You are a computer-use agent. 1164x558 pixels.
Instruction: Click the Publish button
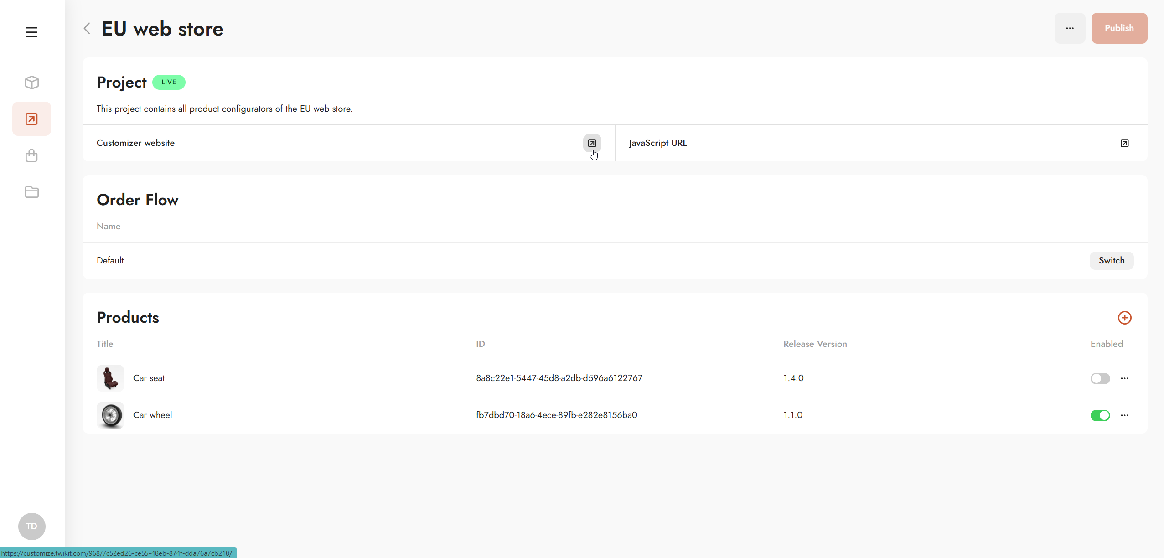[1119, 28]
